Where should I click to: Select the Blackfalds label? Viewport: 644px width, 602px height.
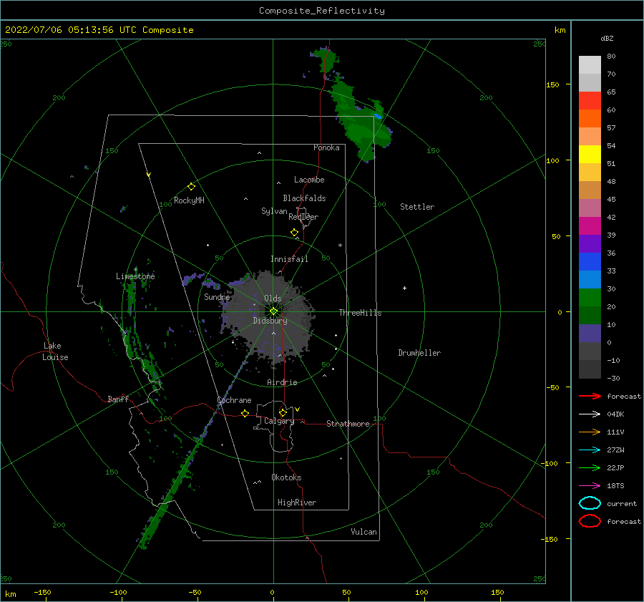(304, 198)
